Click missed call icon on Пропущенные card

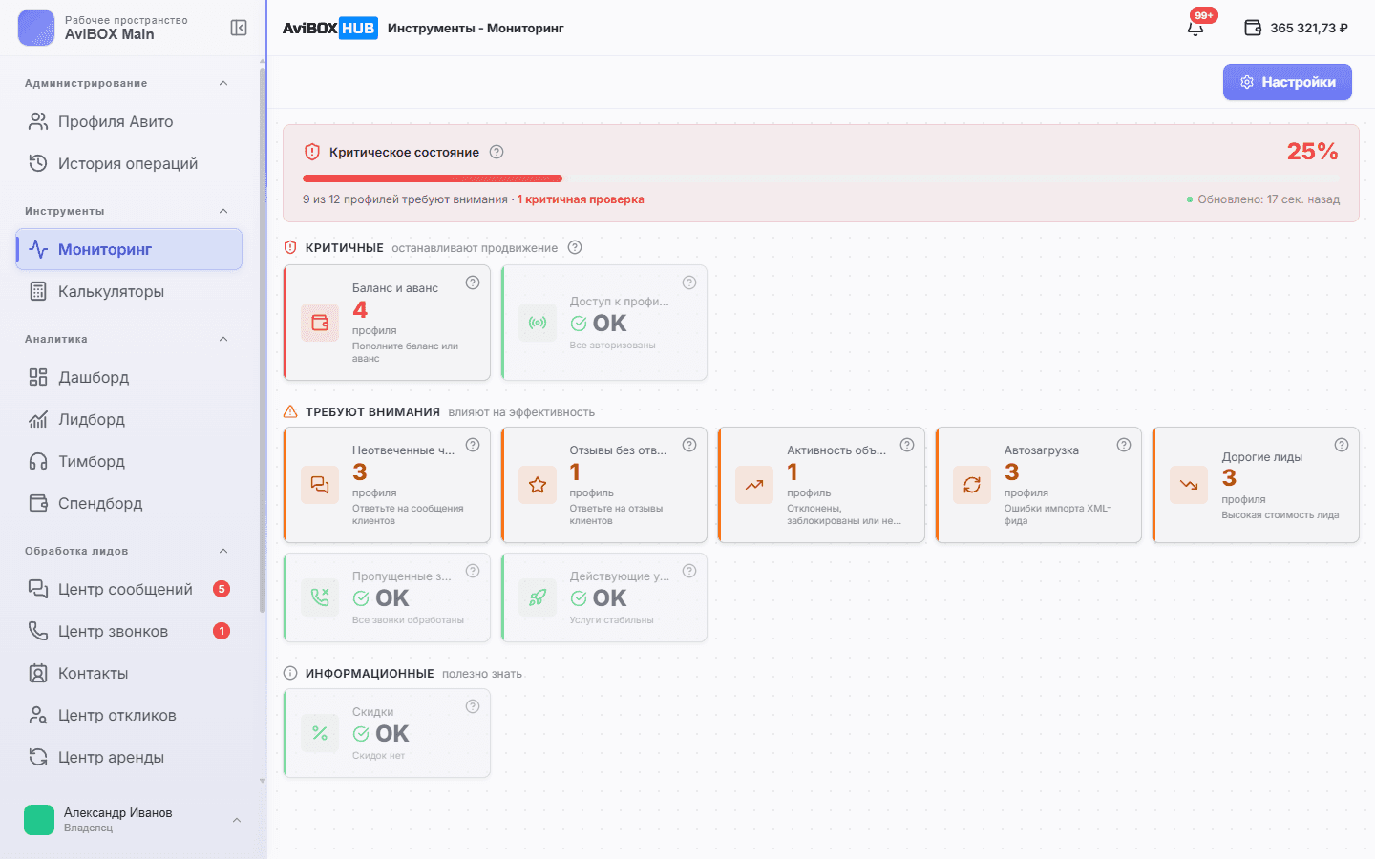(x=320, y=597)
